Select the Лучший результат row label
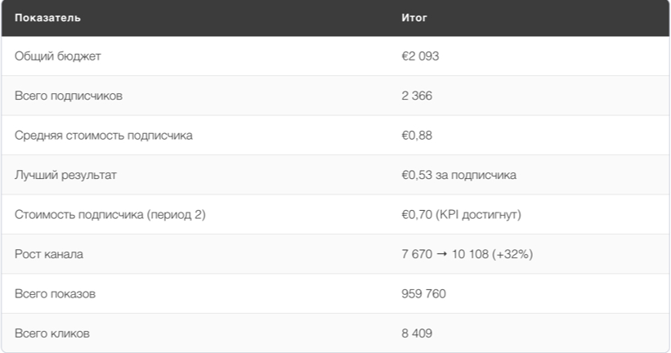Image resolution: width=671 pixels, height=353 pixels. 65,175
